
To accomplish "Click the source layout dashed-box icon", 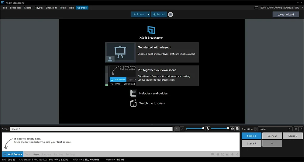I will click(x=227, y=154).
